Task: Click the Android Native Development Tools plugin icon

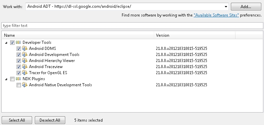Action: (x=25, y=85)
